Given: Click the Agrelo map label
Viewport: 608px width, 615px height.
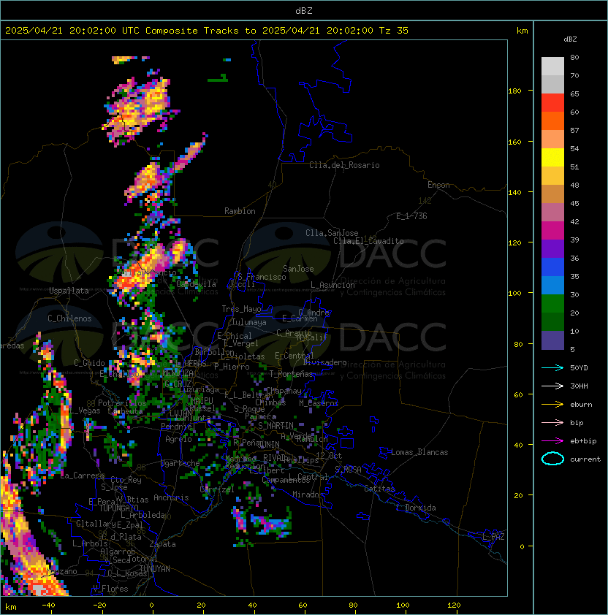Looking at the screenshot, I should [x=178, y=439].
